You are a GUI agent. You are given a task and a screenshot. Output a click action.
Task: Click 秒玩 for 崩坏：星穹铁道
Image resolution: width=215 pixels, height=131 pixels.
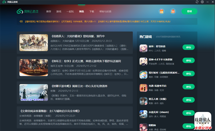189,47
